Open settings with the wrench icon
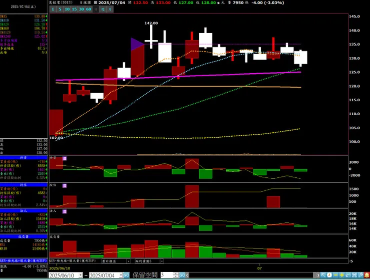 point(360,275)
